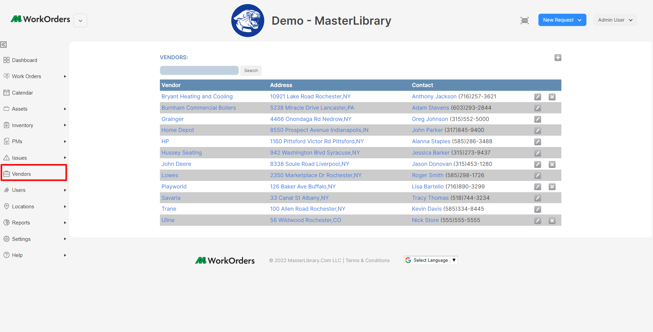Add a new vendor with plus icon
The height and width of the screenshot is (332, 653).
point(558,58)
